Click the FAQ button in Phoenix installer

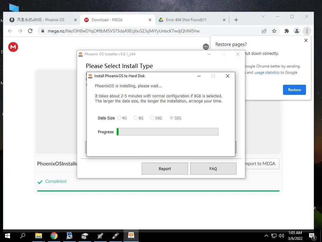pyautogui.click(x=213, y=169)
